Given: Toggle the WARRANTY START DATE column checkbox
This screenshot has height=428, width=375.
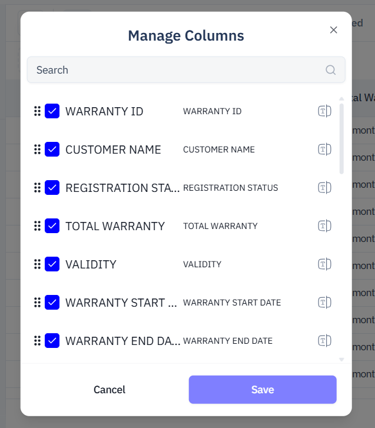Looking at the screenshot, I should pyautogui.click(x=52, y=302).
